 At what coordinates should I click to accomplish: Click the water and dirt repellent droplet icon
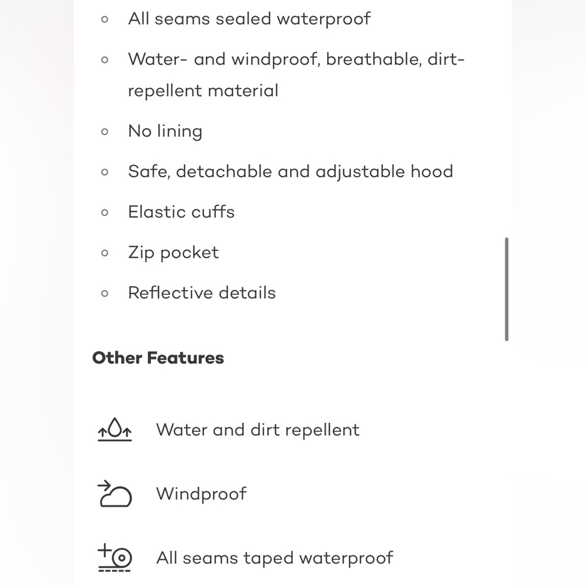[x=115, y=429]
